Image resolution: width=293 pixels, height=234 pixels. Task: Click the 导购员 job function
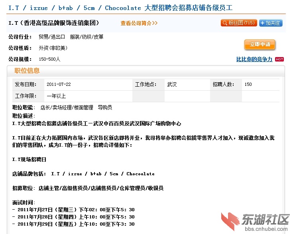[x=105, y=107]
